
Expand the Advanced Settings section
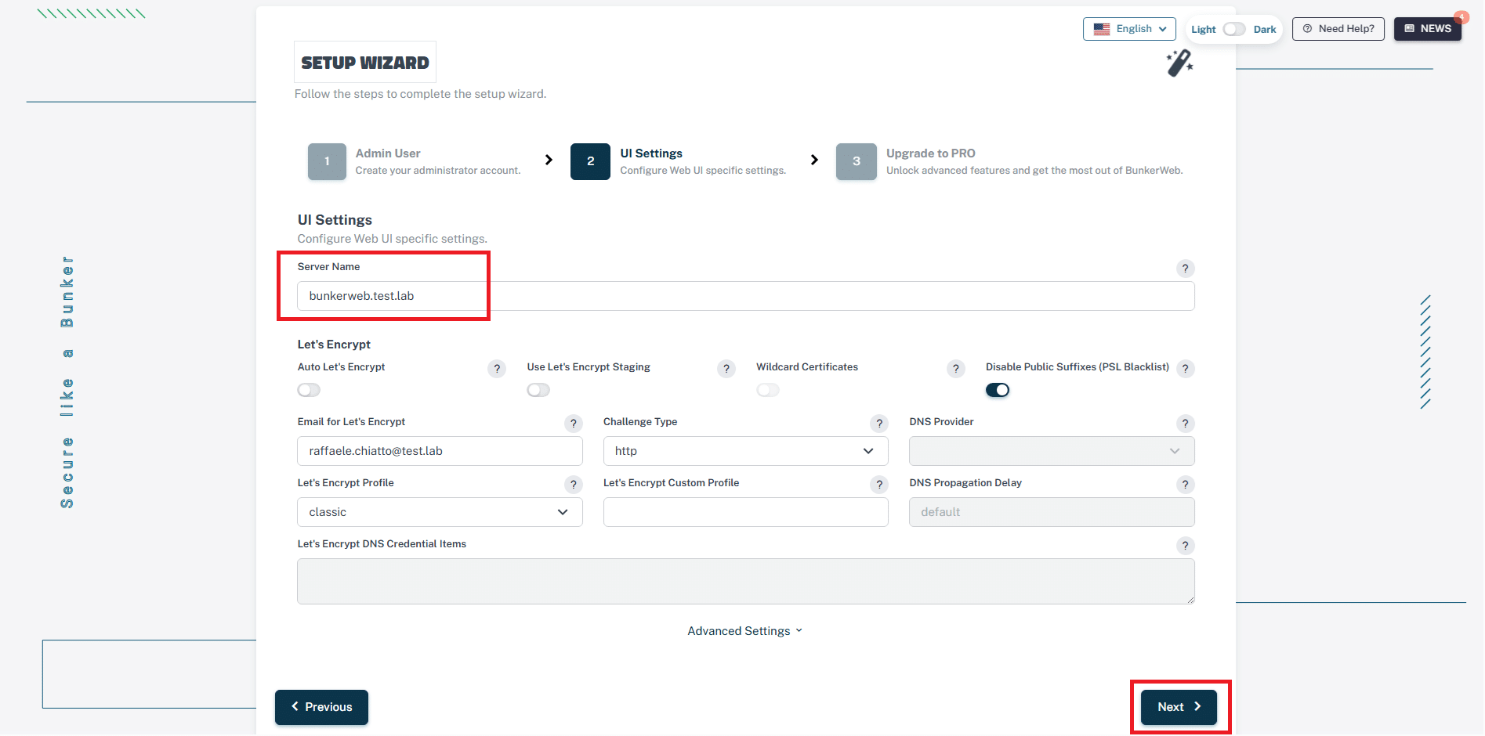coord(744,631)
